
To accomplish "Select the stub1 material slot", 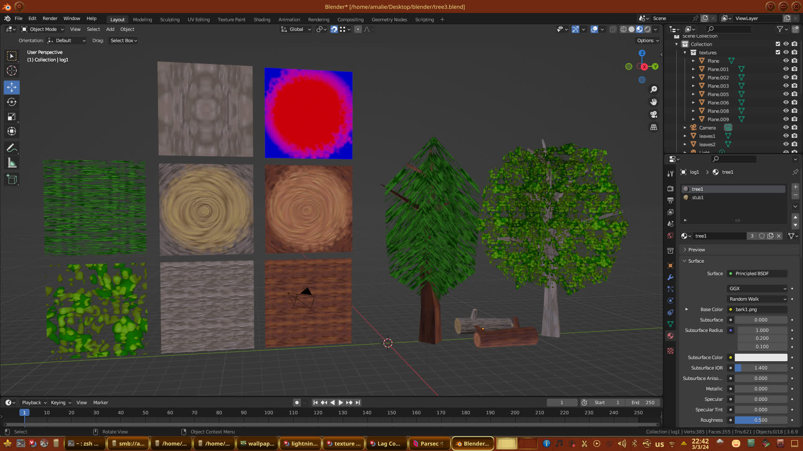I will (x=698, y=198).
